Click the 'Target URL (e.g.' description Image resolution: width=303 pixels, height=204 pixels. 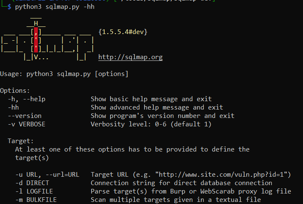tap(191, 175)
